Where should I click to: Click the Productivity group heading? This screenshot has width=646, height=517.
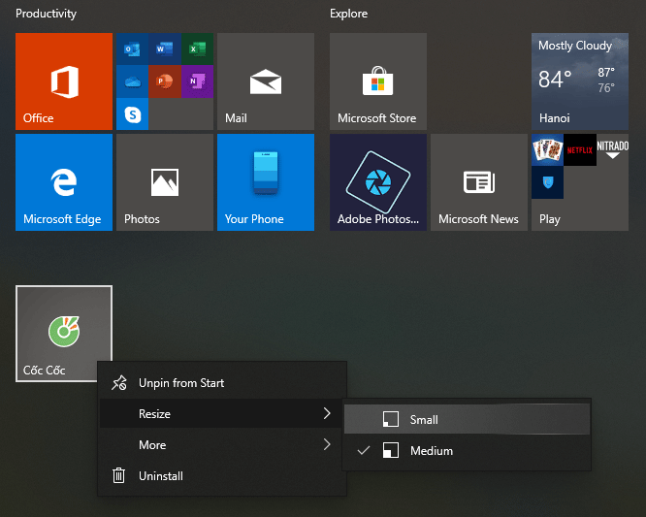[x=47, y=14]
